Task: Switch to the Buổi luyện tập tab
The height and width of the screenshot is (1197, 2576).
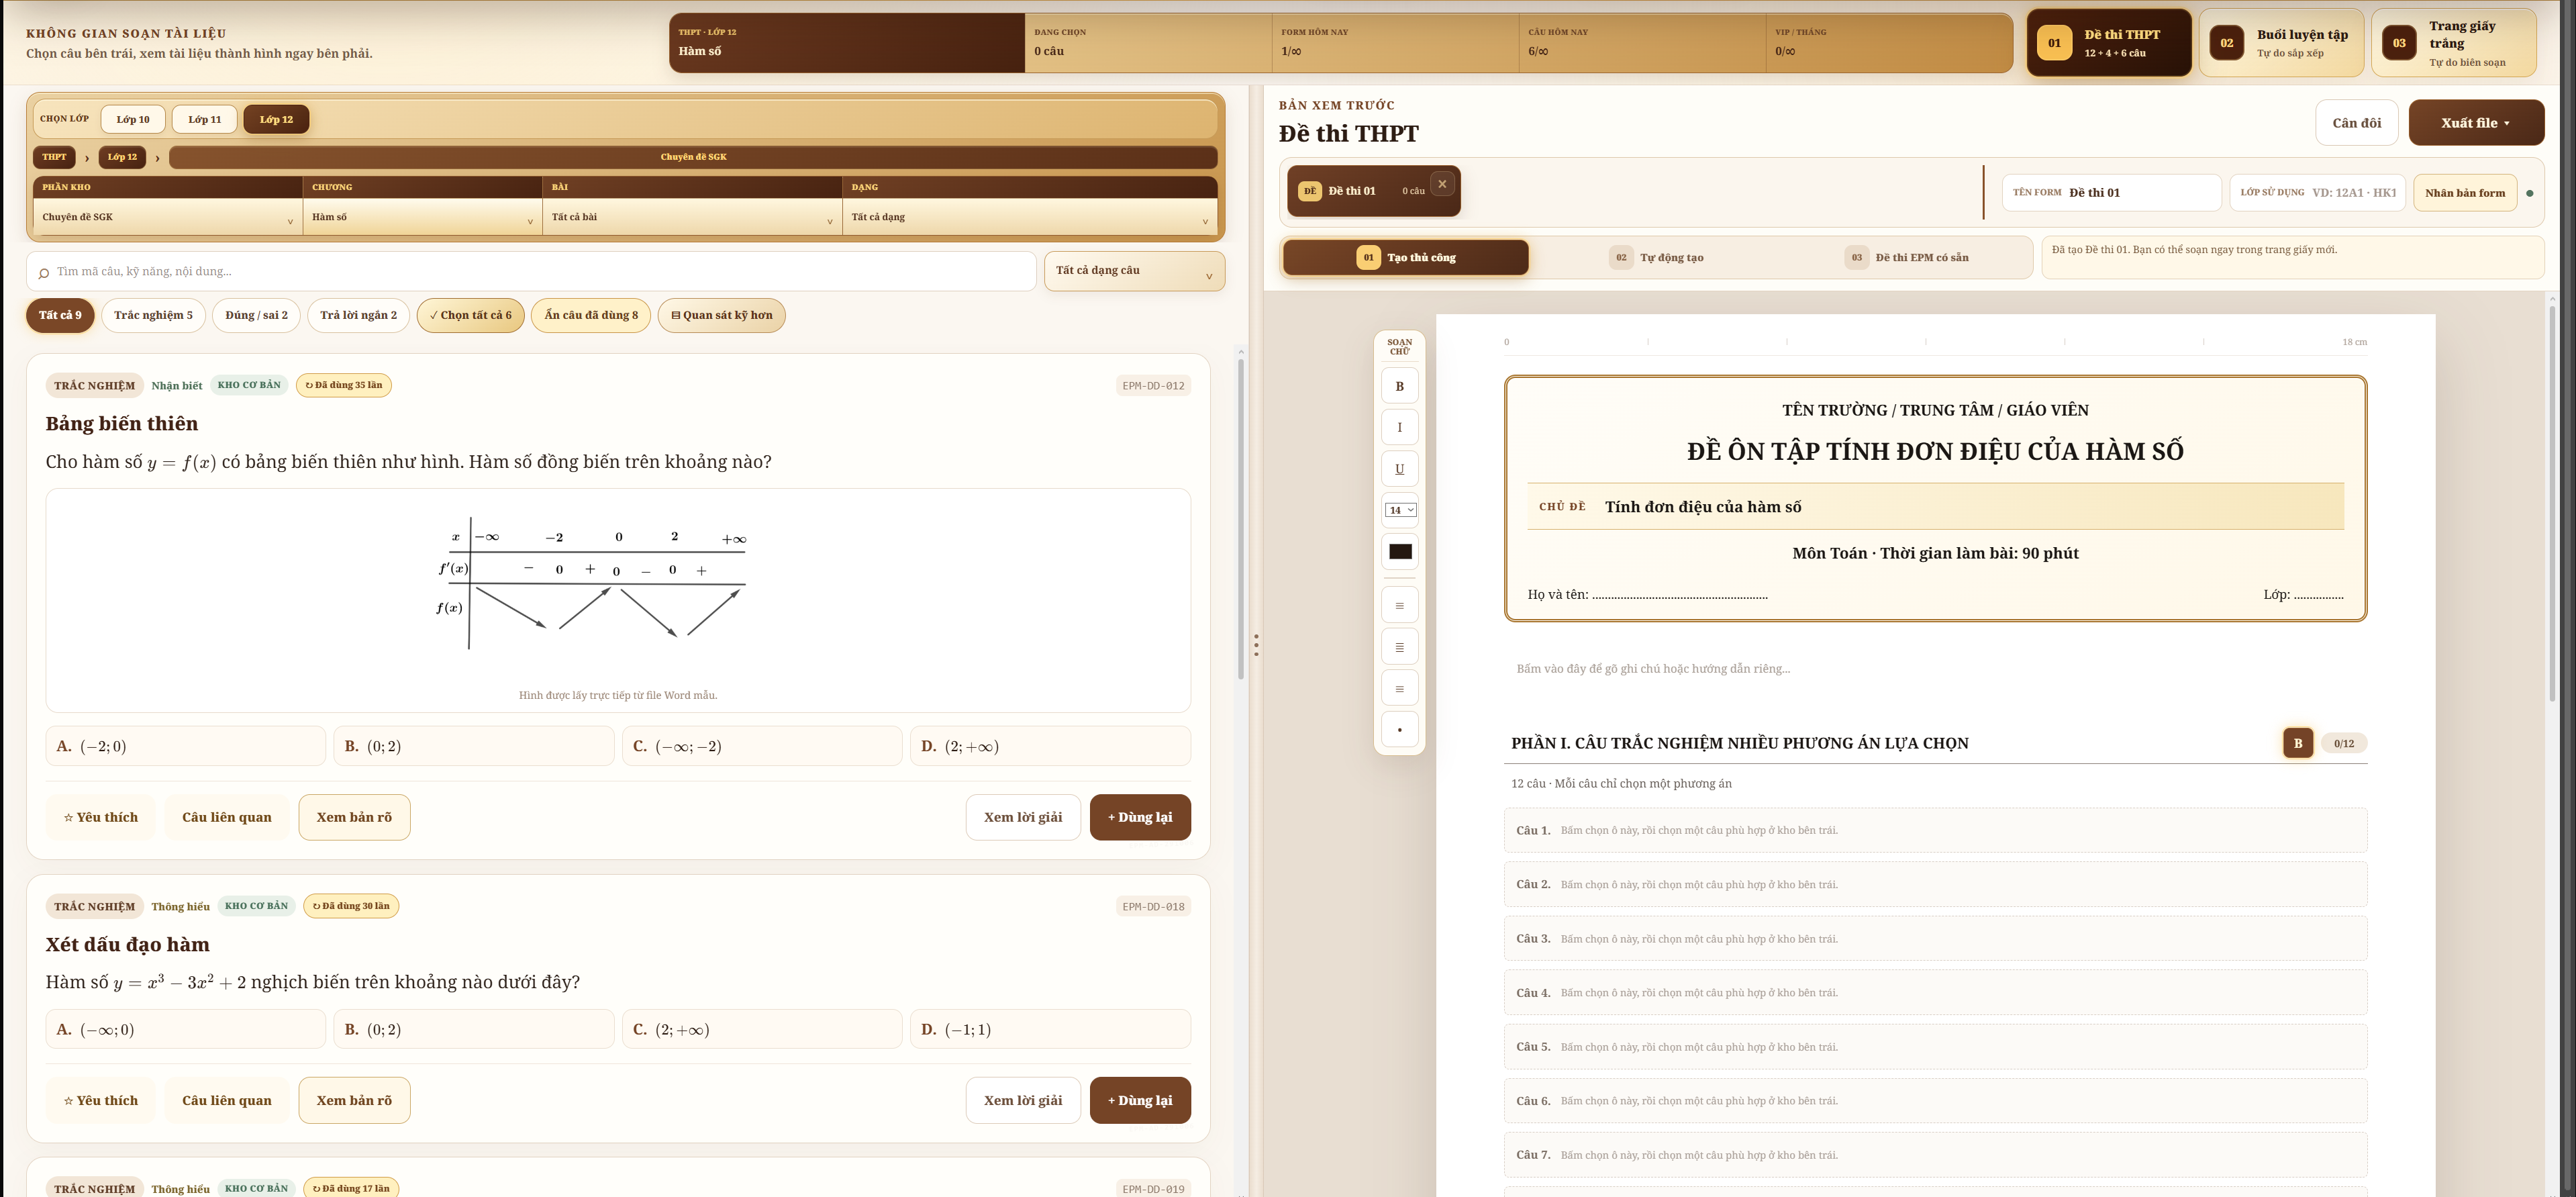Action: pyautogui.click(x=2281, y=43)
